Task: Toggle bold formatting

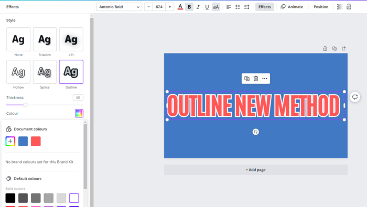Action: 189,7
